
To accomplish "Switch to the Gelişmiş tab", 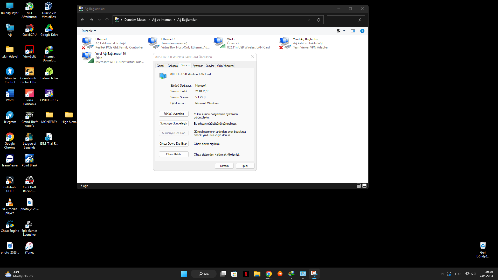I will point(172,66).
